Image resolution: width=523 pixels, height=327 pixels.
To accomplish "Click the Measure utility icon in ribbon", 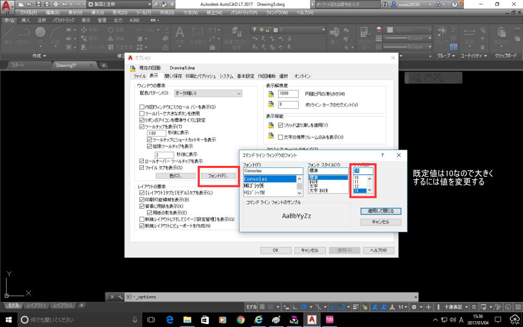I will pos(469,32).
